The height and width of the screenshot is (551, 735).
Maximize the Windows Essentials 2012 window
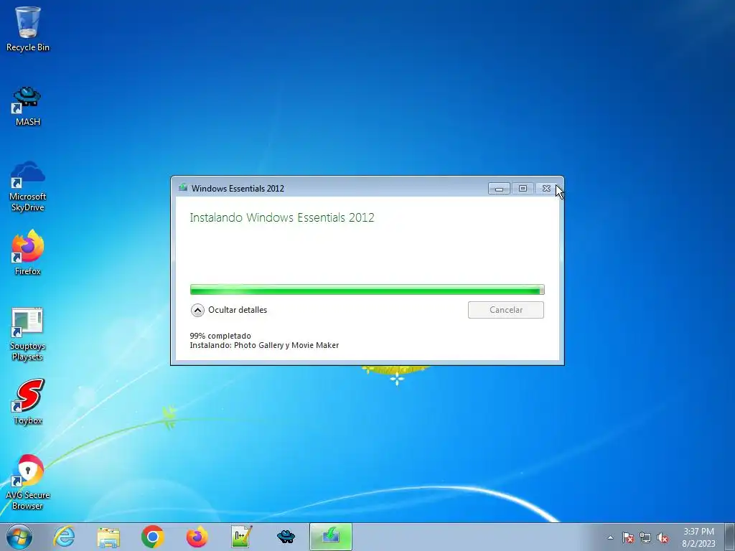coord(523,189)
